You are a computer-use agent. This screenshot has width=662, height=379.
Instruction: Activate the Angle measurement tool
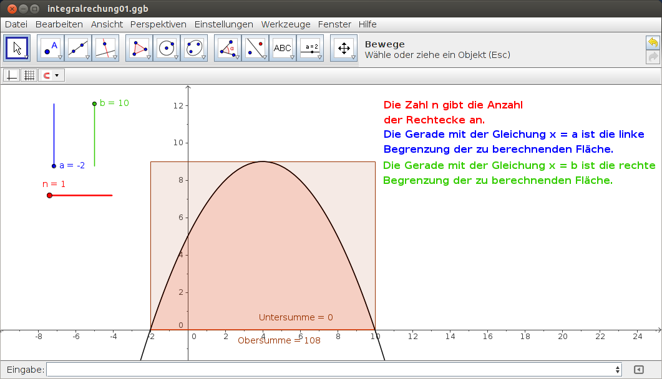pos(227,48)
